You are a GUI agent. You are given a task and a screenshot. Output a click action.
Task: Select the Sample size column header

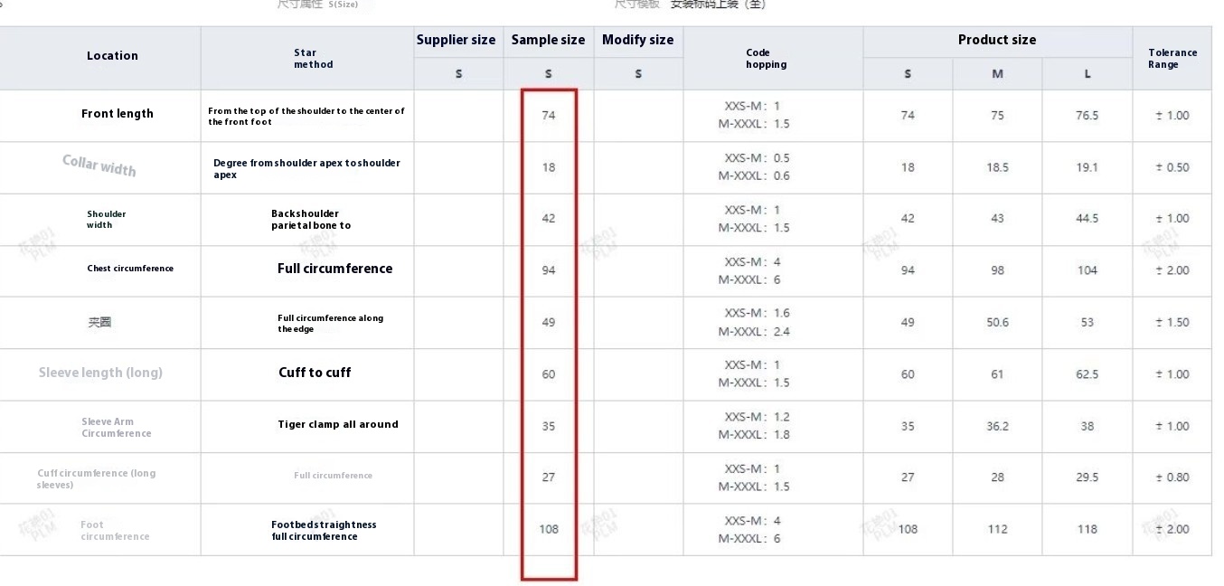[548, 40]
